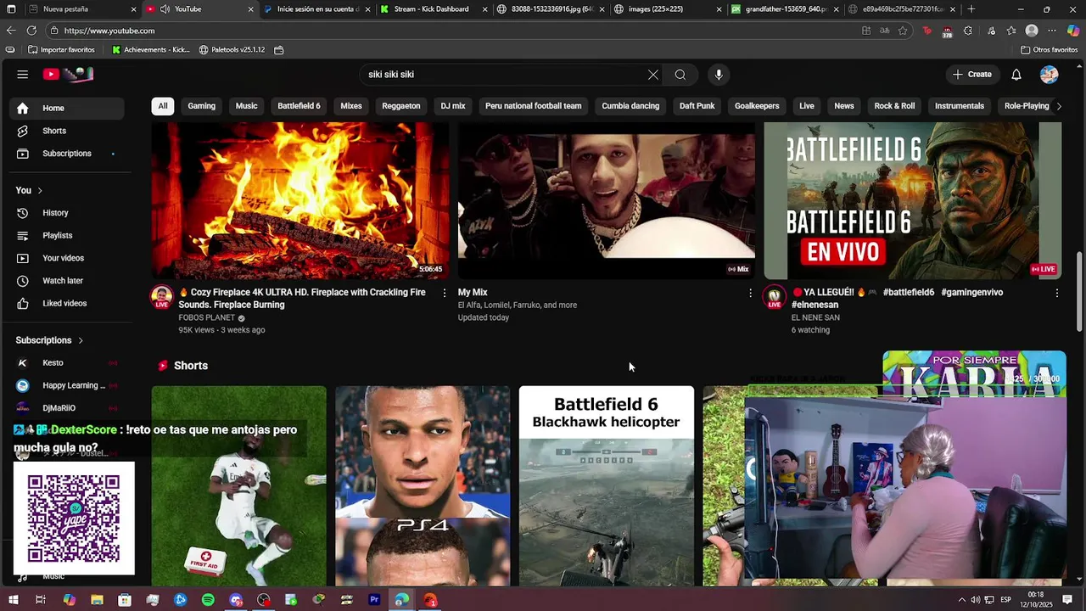
Task: Click the magnifier search button
Action: pyautogui.click(x=680, y=75)
